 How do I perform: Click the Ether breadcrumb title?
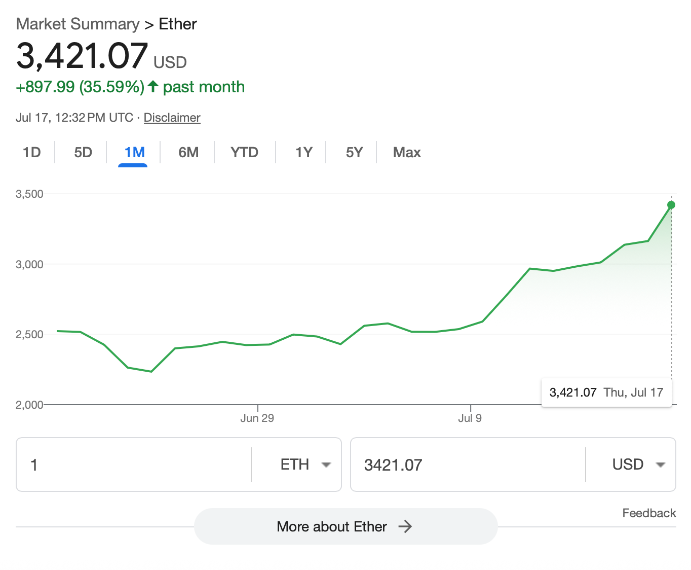pos(178,24)
